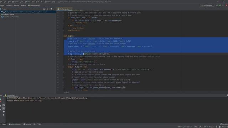Click the CRLF line separator in status bar
This screenshot has height=128, width=228.
tap(201, 127)
